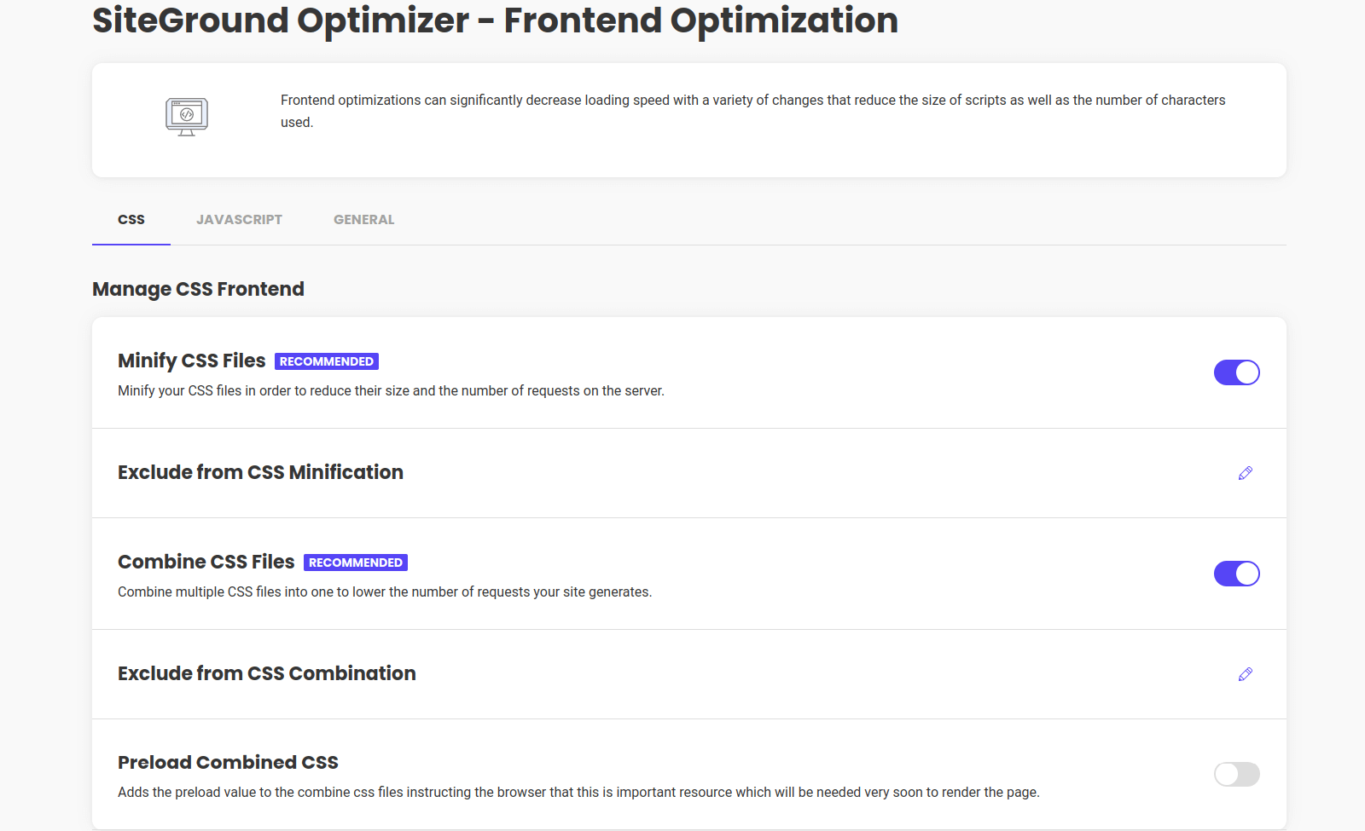The image size is (1365, 831).
Task: Select the CSS tab
Action: coord(131,219)
